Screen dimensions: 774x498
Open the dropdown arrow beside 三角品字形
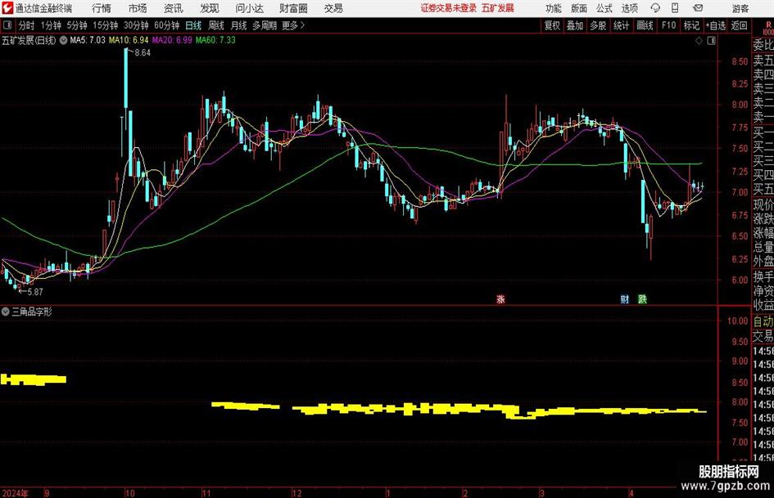point(6,312)
